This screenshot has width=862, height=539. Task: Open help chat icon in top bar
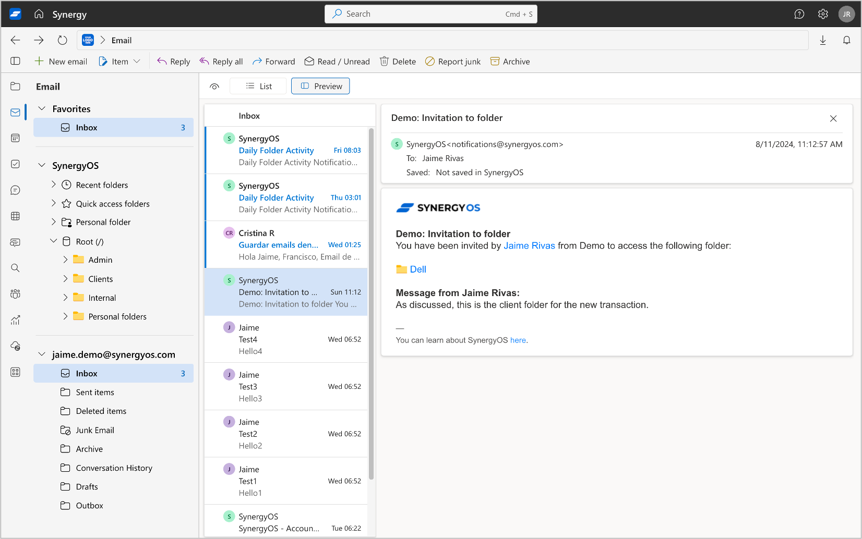tap(799, 14)
